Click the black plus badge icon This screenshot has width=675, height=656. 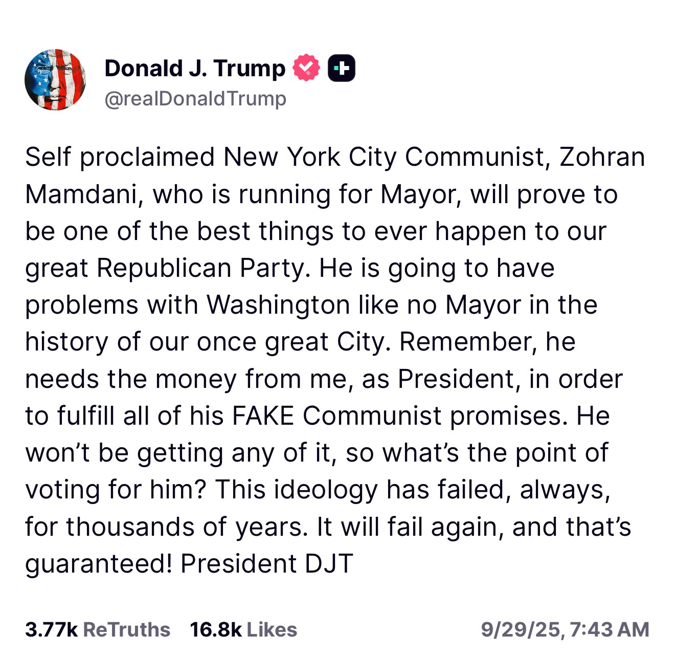pyautogui.click(x=341, y=68)
